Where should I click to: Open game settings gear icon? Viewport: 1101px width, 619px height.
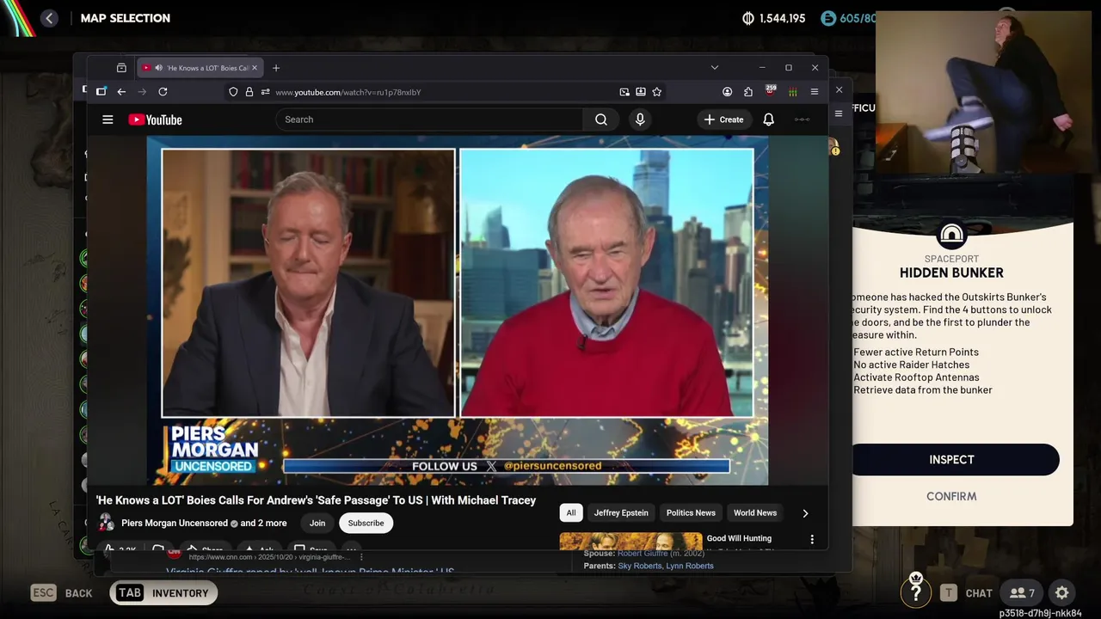pyautogui.click(x=1062, y=592)
